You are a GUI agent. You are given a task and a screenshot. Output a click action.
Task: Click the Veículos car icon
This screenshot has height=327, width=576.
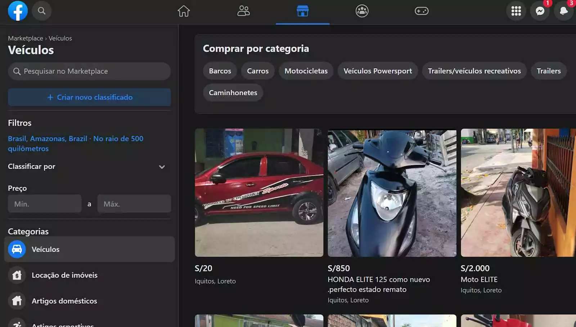pos(17,249)
